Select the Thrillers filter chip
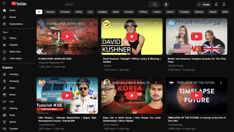This screenshot has width=234, height=132. (143, 12)
